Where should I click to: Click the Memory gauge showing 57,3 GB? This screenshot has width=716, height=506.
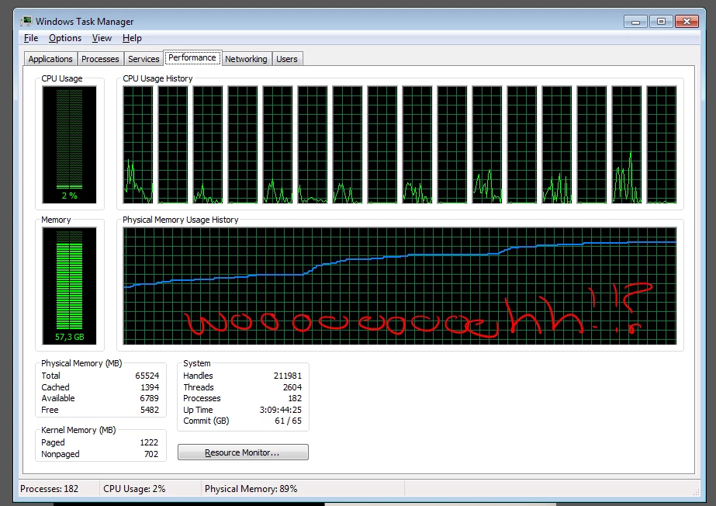tap(69, 286)
